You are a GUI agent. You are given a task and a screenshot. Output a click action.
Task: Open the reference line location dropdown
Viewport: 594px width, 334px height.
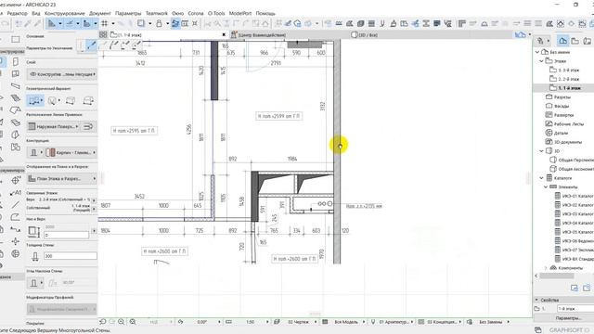click(53, 126)
